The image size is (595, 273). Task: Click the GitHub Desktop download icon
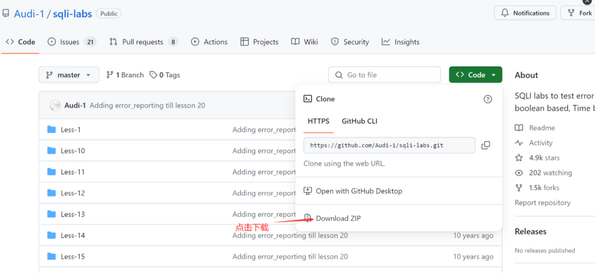[308, 191]
